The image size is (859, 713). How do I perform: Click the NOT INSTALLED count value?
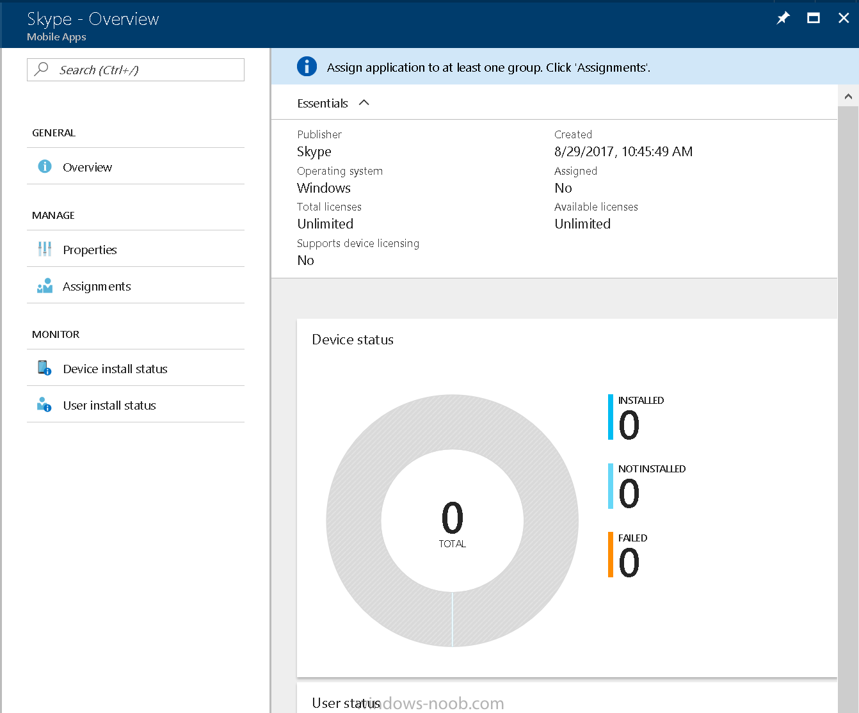pyautogui.click(x=629, y=493)
